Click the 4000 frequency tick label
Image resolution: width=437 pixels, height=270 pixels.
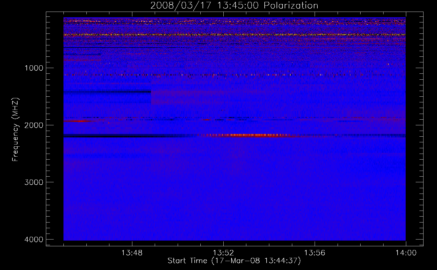coord(34,239)
